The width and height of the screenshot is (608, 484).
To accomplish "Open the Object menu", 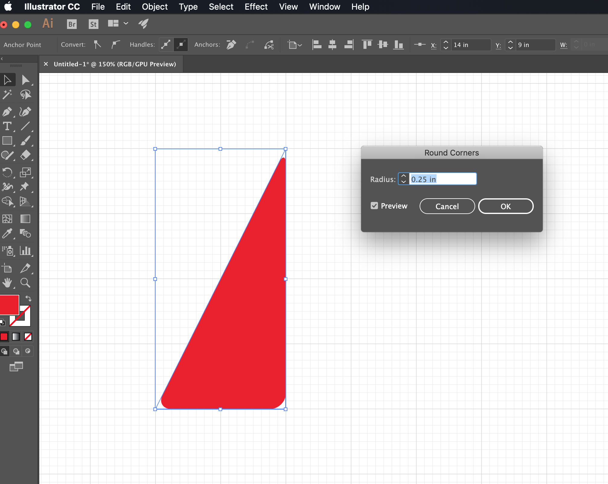I will point(154,6).
